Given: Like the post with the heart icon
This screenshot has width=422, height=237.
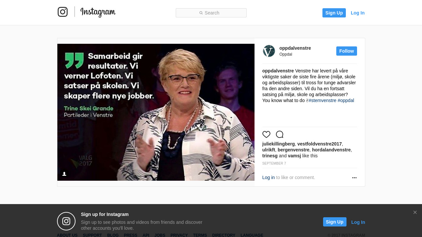Looking at the screenshot, I should pyautogui.click(x=266, y=134).
